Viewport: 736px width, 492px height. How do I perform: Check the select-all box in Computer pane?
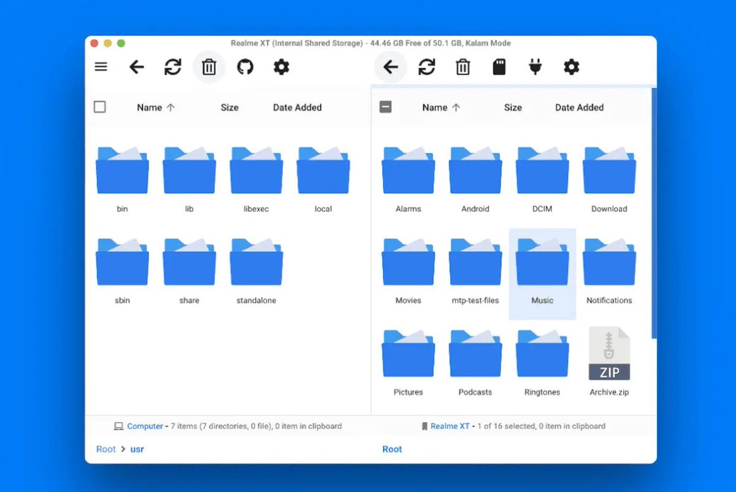coord(100,107)
